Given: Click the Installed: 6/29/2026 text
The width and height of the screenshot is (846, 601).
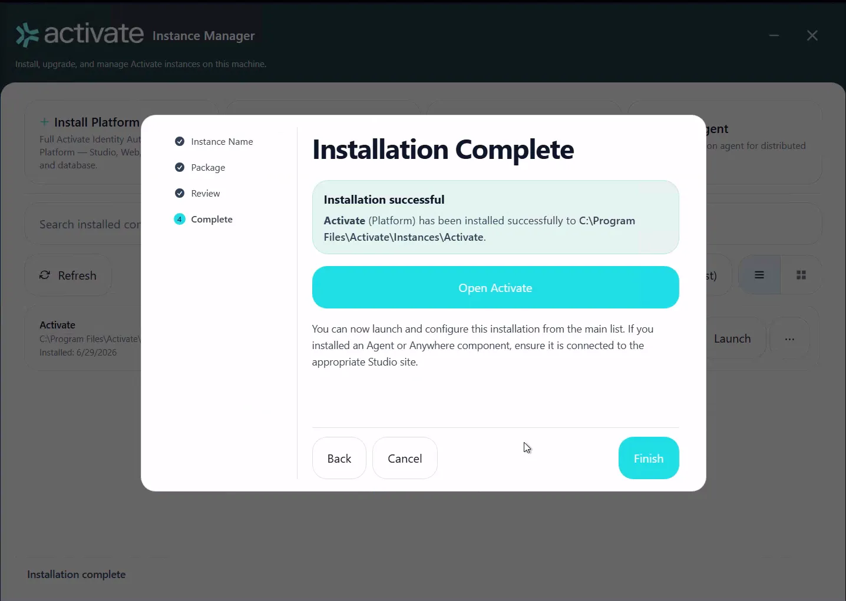Looking at the screenshot, I should coord(78,353).
